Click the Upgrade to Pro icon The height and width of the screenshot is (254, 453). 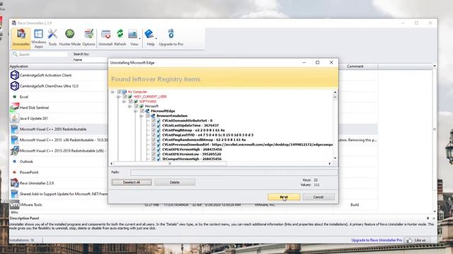click(171, 34)
